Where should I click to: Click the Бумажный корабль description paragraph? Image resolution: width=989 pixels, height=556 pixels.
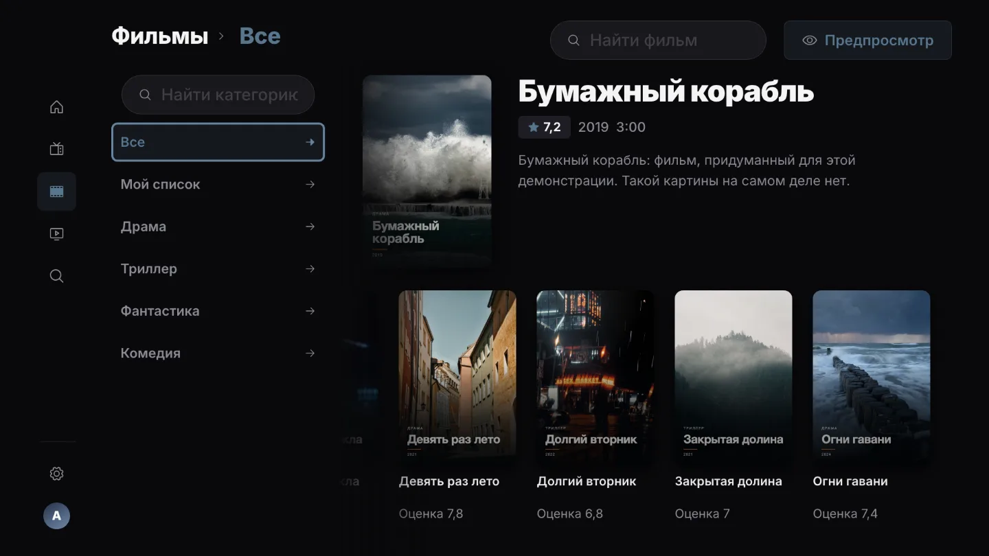pos(687,171)
